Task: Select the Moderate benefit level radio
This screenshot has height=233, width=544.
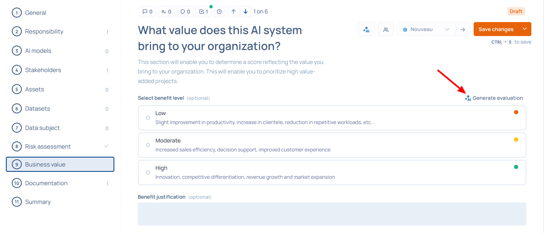Action: coord(148,145)
